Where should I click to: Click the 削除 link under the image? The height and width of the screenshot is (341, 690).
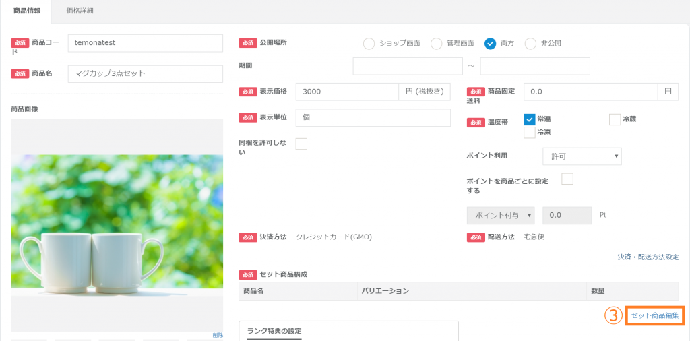point(217,335)
